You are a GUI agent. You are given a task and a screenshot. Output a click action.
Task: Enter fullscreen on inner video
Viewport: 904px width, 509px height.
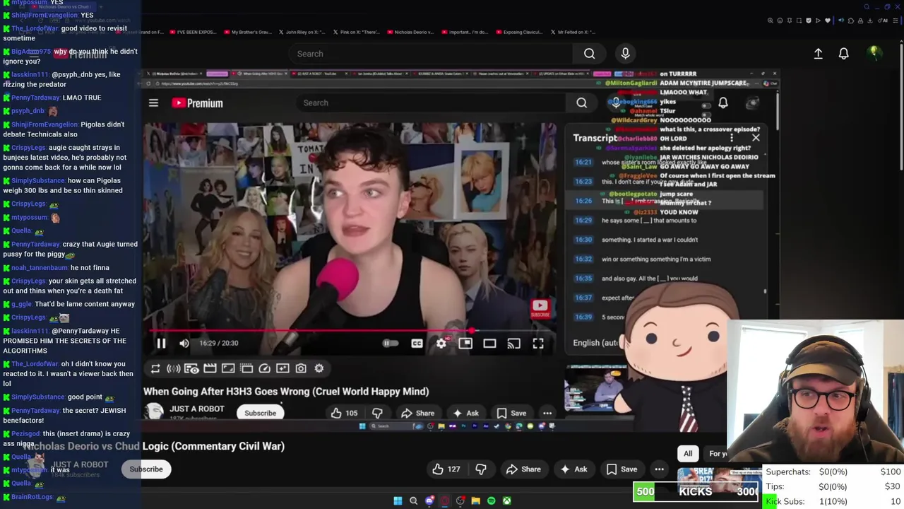click(x=538, y=344)
